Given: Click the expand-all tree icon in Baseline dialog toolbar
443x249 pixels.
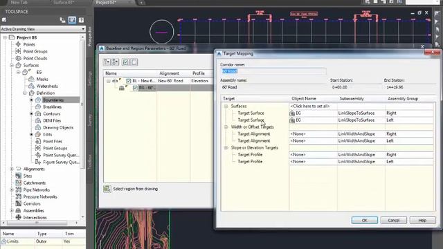Looking at the screenshot, I should coord(107,62).
